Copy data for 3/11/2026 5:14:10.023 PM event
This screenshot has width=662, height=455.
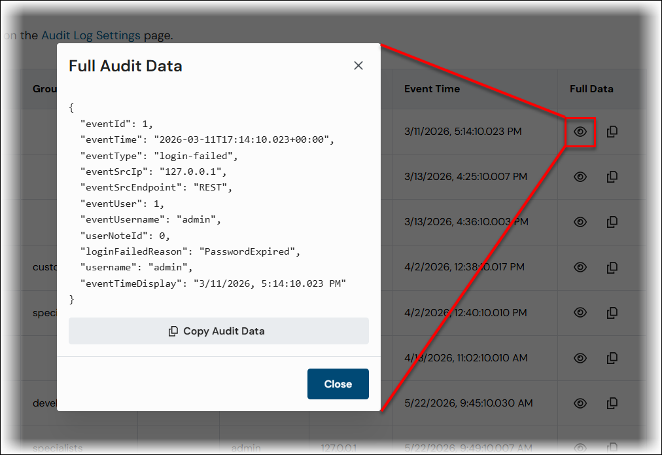pos(612,132)
